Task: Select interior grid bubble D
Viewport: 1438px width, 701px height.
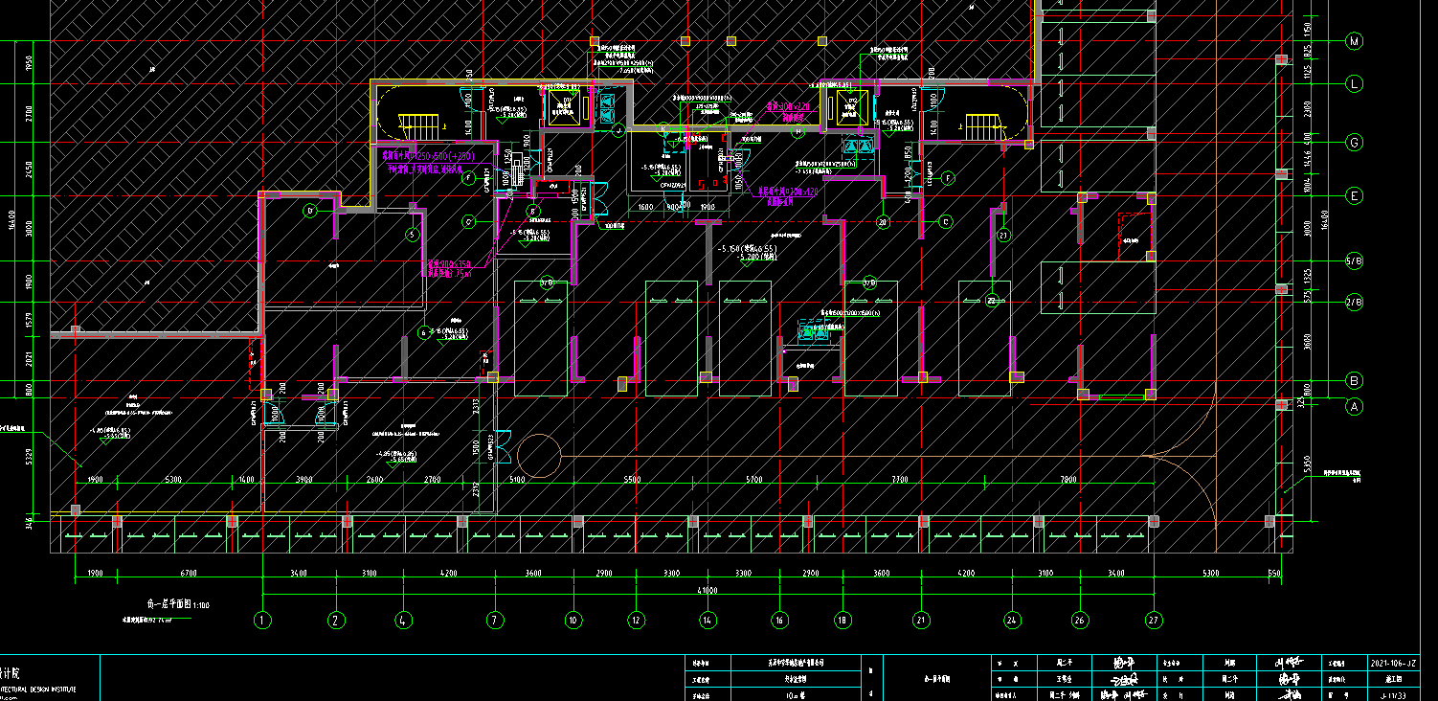Action: [309, 211]
